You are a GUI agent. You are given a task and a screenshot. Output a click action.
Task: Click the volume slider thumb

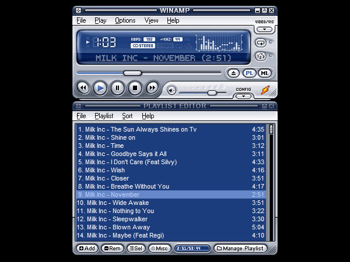tap(212, 93)
